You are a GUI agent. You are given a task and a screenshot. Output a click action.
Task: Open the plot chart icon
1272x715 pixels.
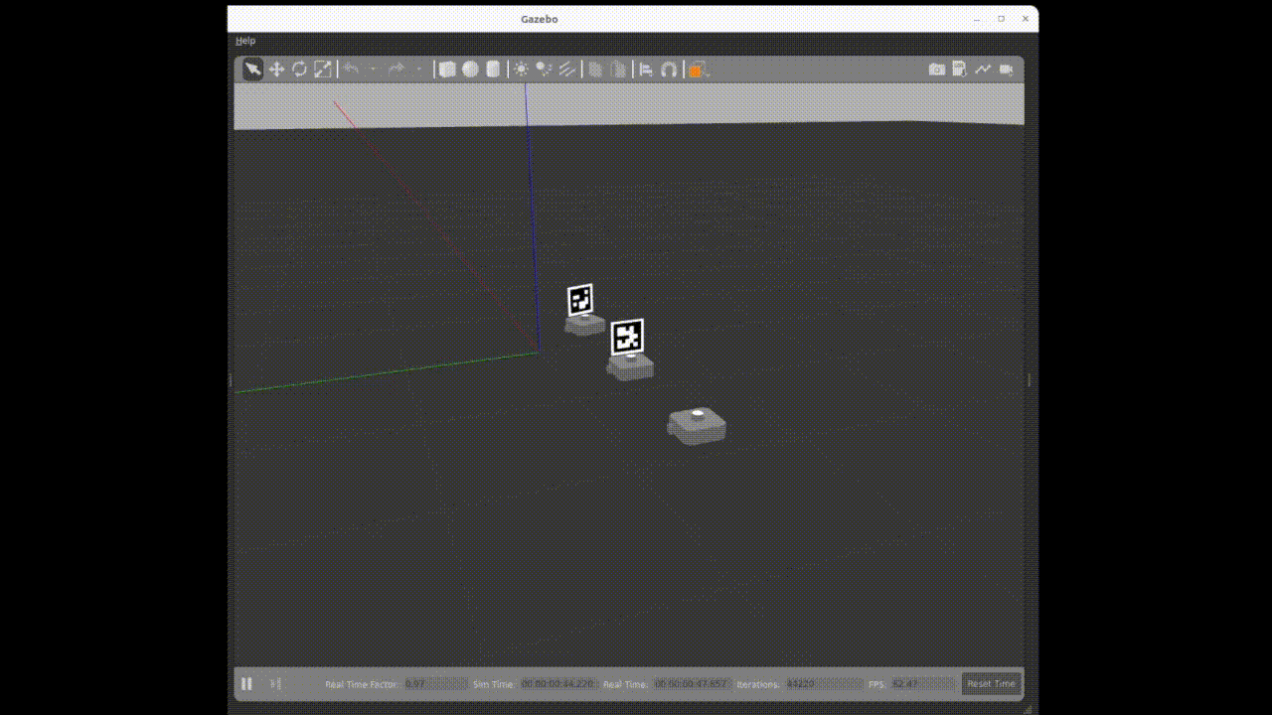click(x=983, y=70)
